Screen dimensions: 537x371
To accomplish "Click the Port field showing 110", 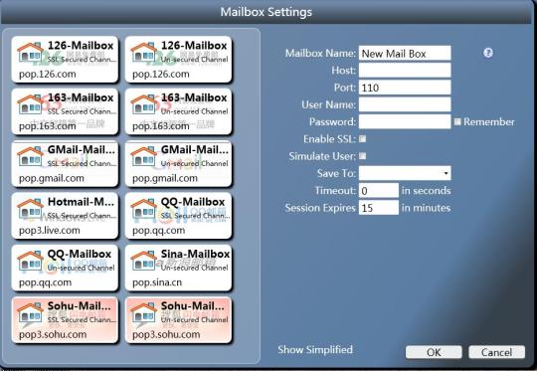I will (x=405, y=88).
